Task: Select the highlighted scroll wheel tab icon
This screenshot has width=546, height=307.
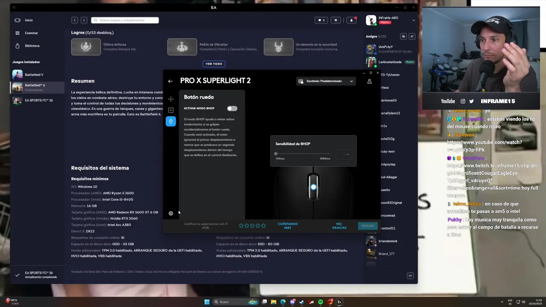Action: coord(171,122)
